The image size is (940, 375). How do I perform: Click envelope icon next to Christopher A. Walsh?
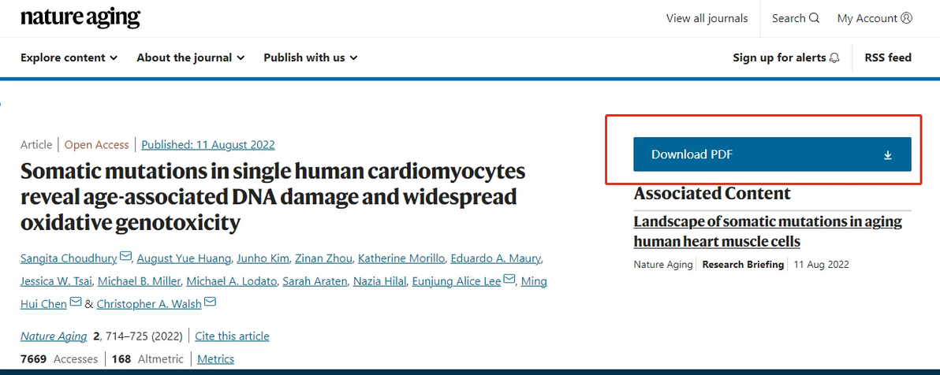coord(210,301)
